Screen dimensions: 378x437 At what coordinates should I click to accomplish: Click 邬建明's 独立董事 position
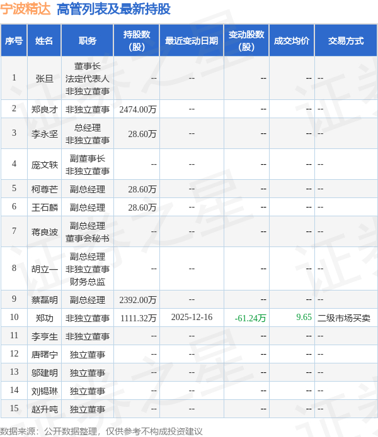click(88, 373)
